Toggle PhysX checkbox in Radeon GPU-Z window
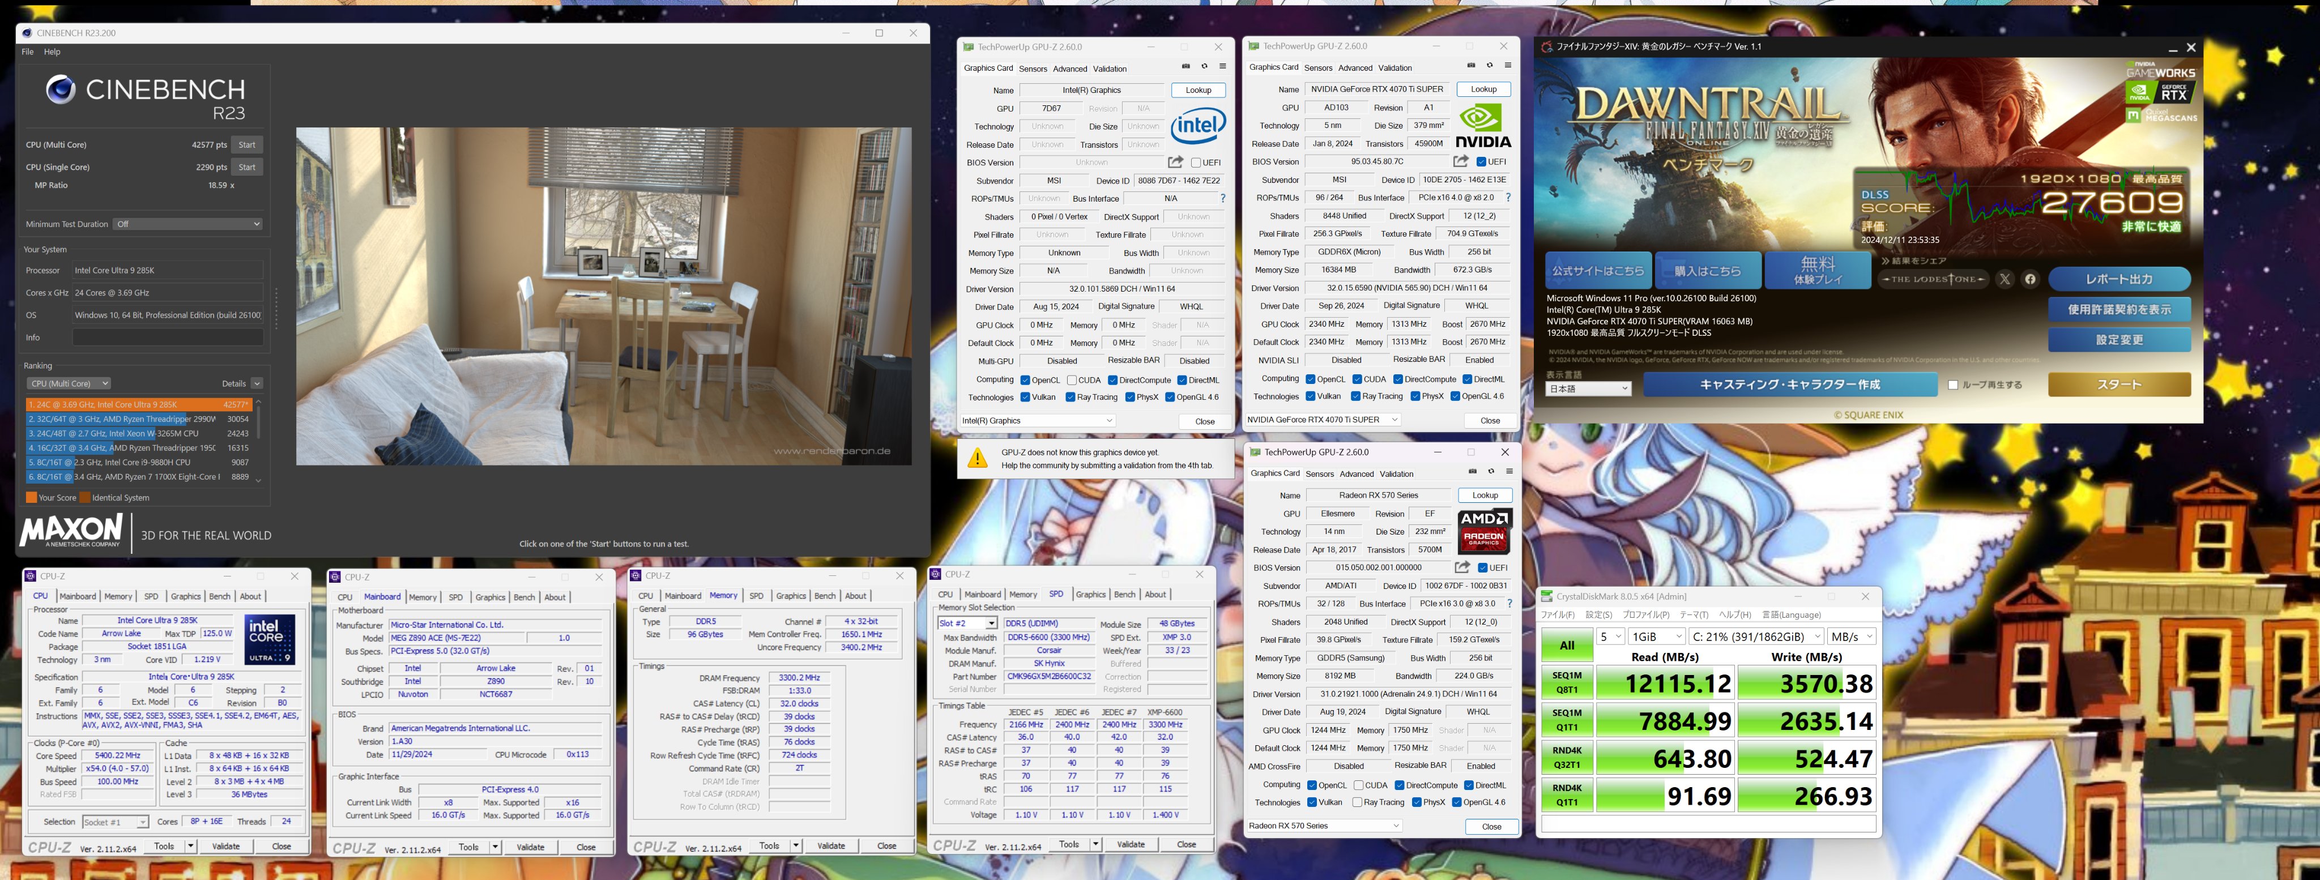 [1417, 802]
